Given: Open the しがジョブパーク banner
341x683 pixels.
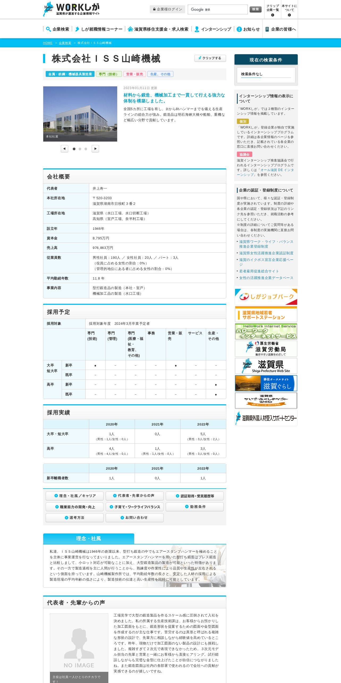Looking at the screenshot, I should coord(266,297).
